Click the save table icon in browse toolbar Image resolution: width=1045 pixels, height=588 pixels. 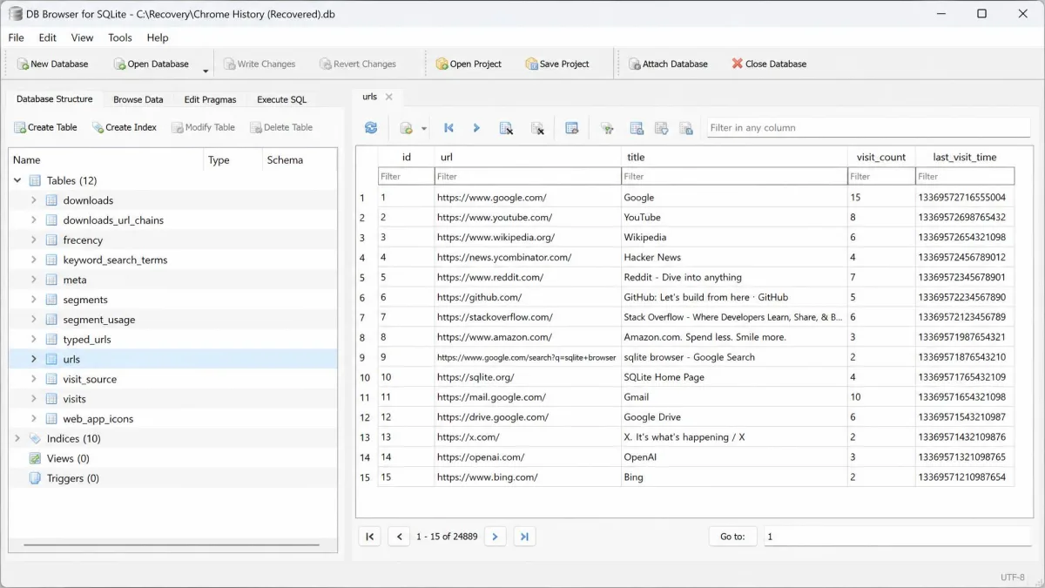[x=406, y=128]
